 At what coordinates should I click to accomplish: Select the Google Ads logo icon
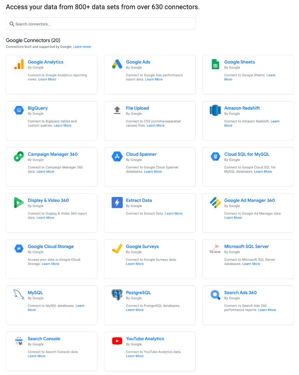[117, 64]
